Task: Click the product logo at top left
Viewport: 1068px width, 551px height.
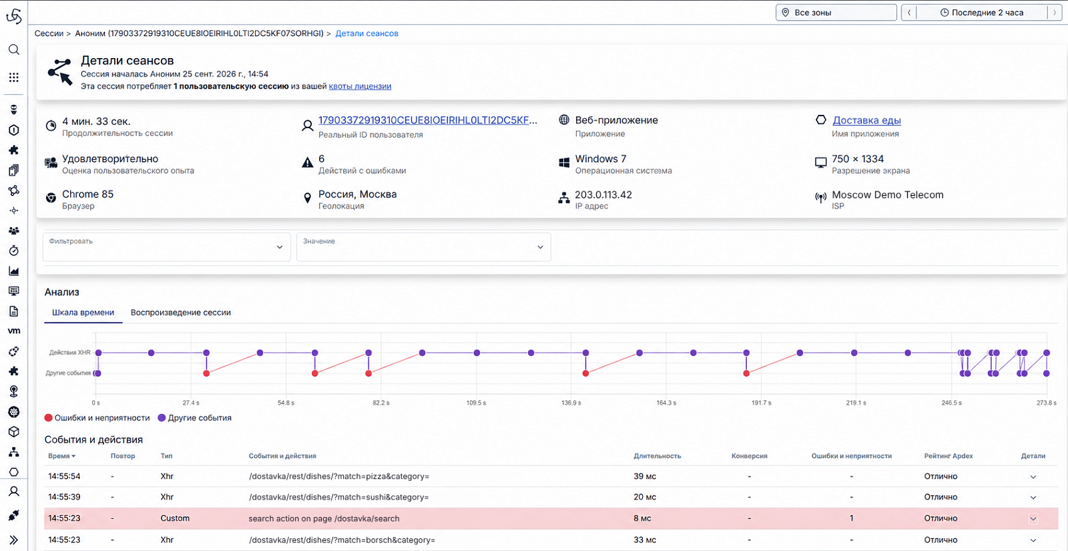Action: click(13, 15)
